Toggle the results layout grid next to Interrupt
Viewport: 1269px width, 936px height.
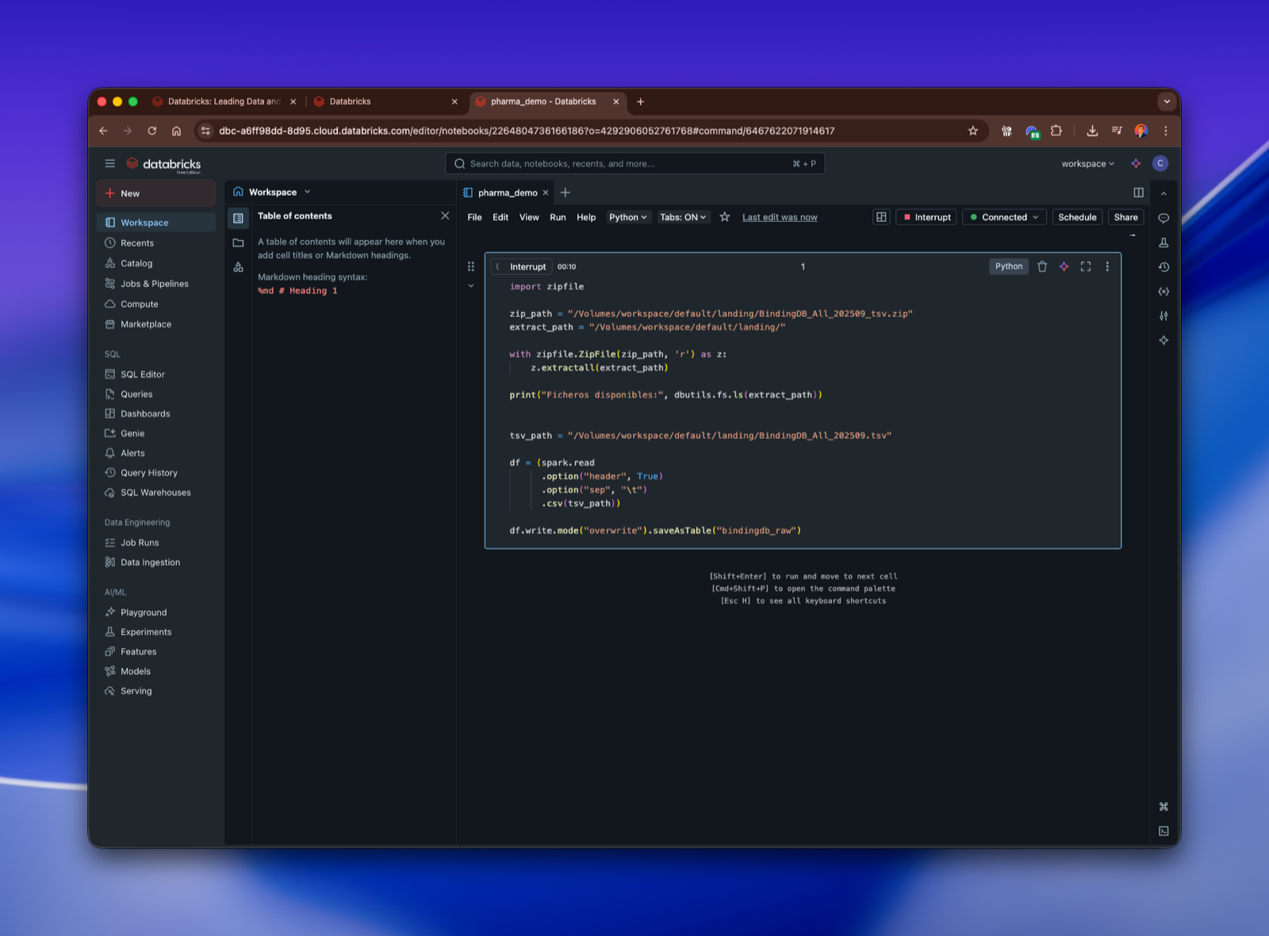point(881,216)
